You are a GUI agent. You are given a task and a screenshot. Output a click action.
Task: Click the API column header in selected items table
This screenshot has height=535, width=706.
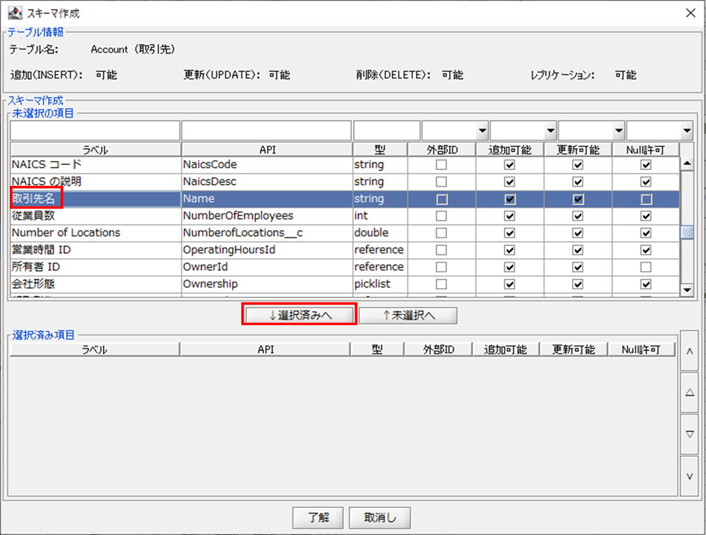click(x=265, y=349)
